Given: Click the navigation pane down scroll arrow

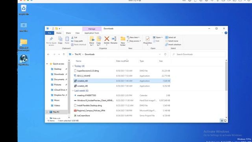Looking at the screenshot, I should pos(69,118).
